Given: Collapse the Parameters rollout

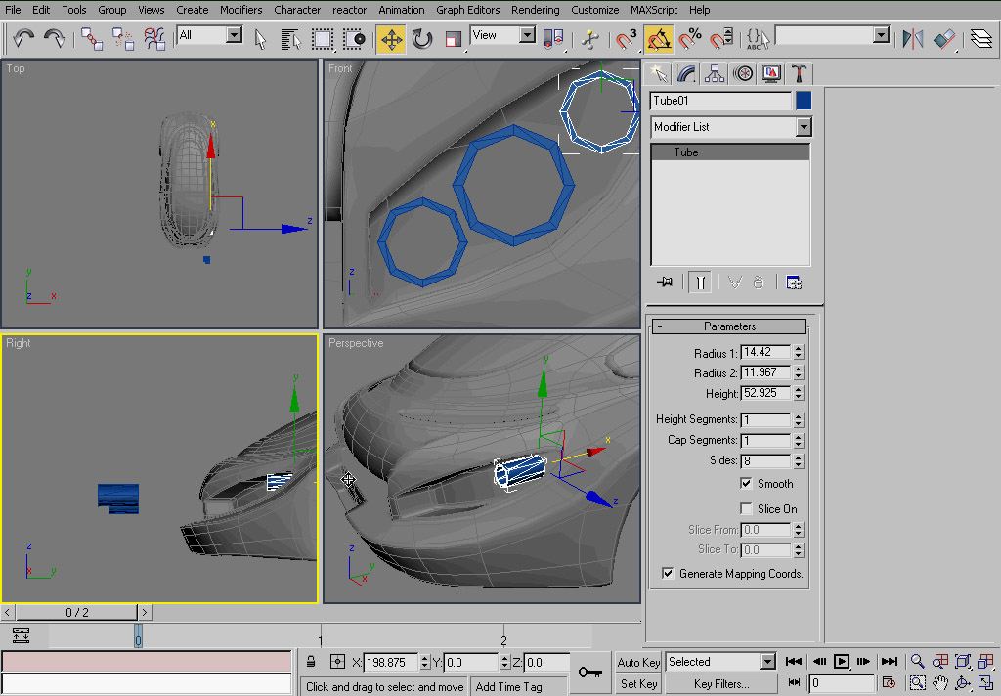Looking at the screenshot, I should [730, 326].
